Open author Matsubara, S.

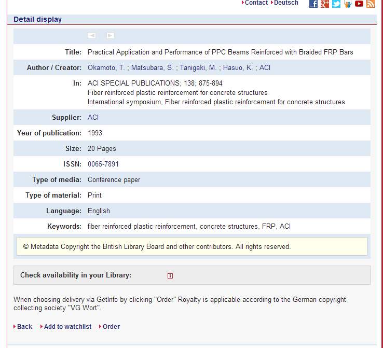(x=152, y=67)
